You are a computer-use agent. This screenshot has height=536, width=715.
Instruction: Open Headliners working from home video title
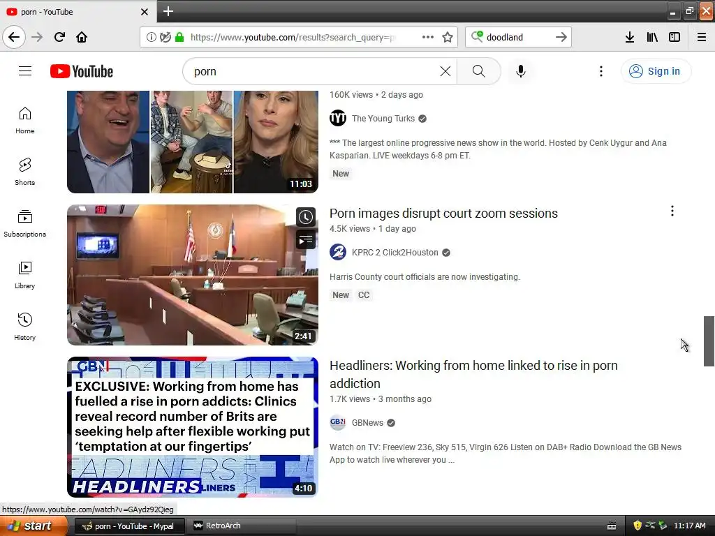coord(474,374)
